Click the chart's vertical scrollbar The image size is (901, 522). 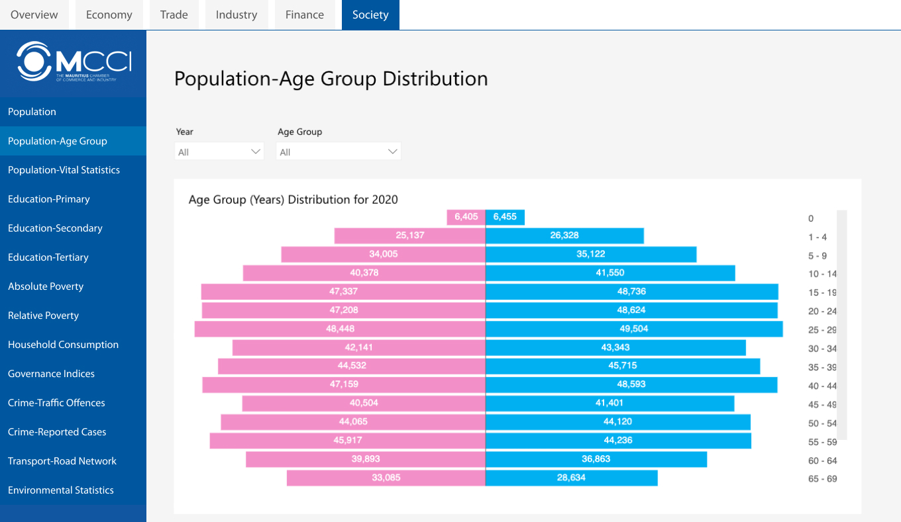point(842,324)
